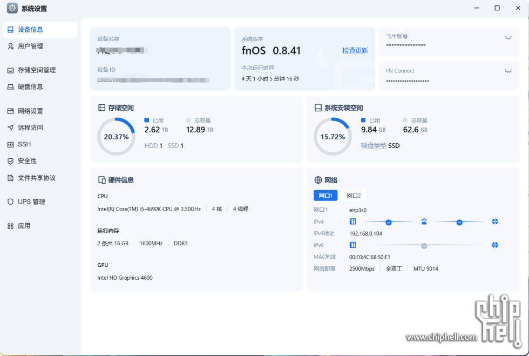The width and height of the screenshot is (529, 356).
Task: Click the UPS 管理 shield icon
Action: coord(10,201)
